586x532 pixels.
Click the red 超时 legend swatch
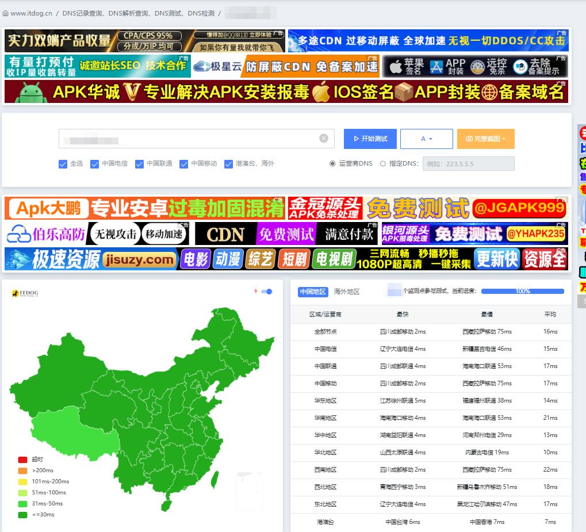pyautogui.click(x=23, y=460)
